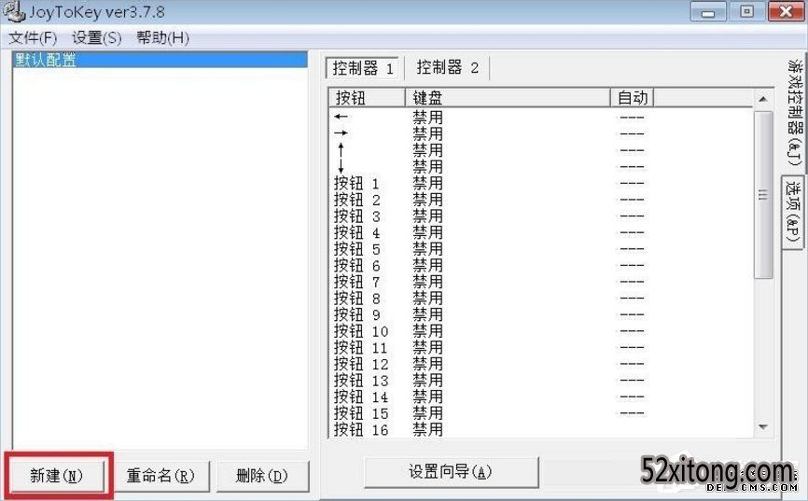Select the 按钮 12 row

(x=540, y=364)
